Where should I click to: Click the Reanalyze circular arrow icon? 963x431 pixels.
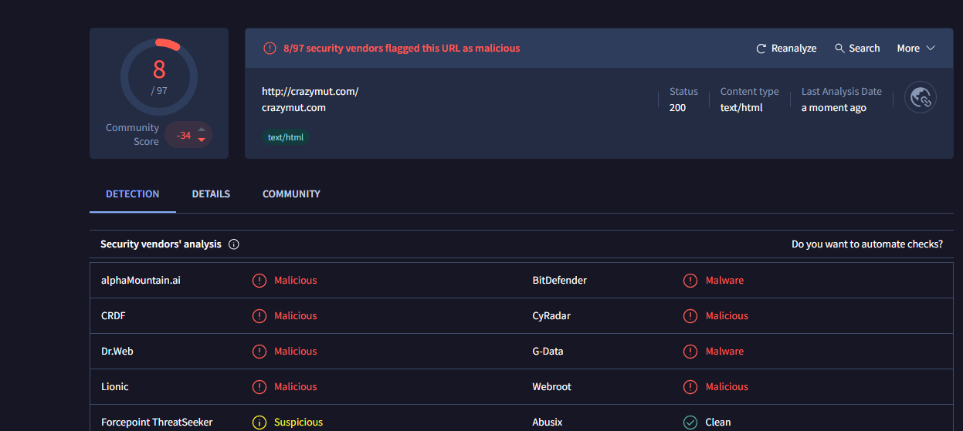coord(761,48)
